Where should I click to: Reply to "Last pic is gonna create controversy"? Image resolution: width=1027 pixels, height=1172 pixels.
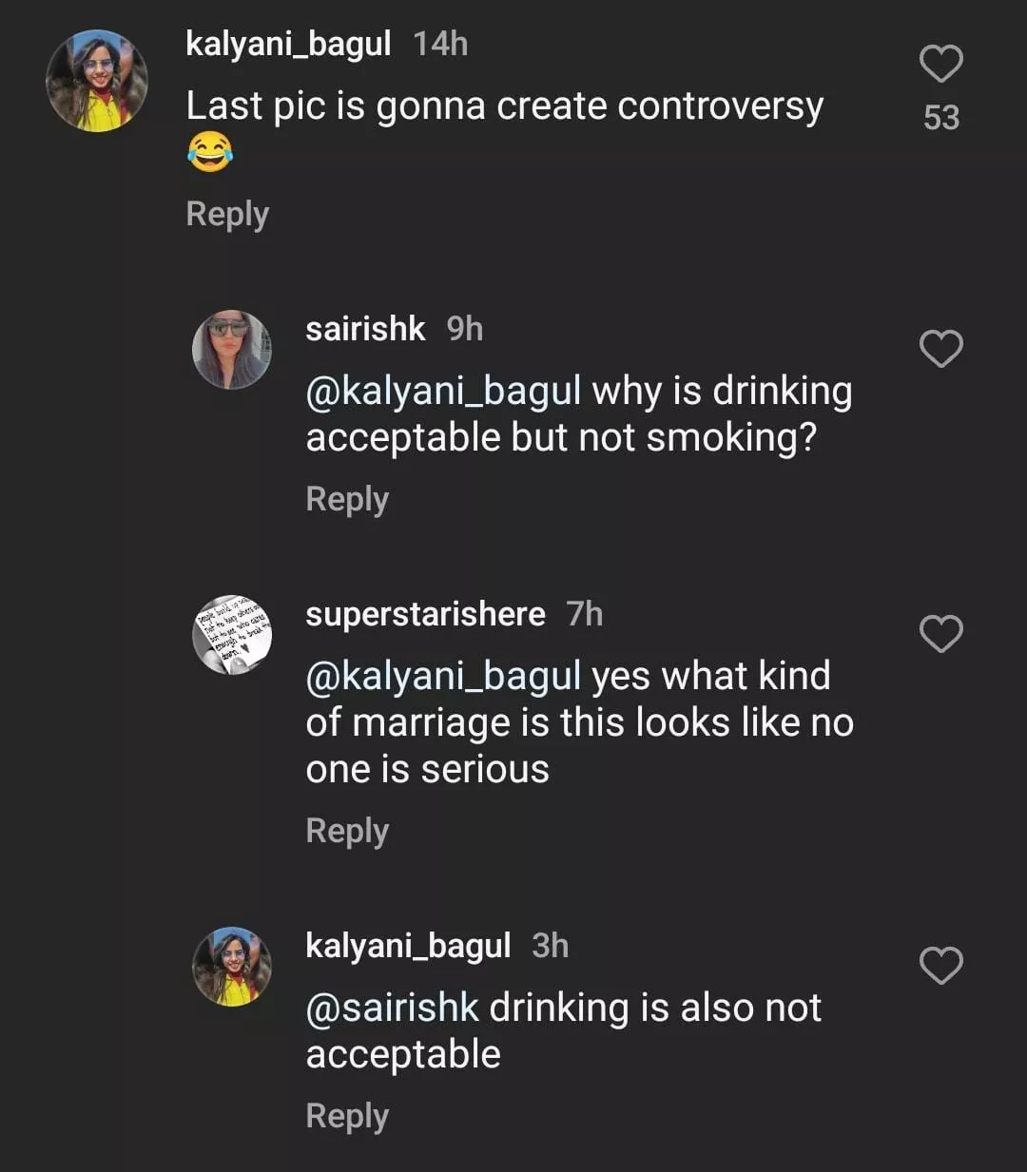coord(227,214)
